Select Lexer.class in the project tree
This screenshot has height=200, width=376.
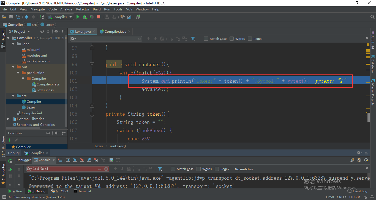43,90
